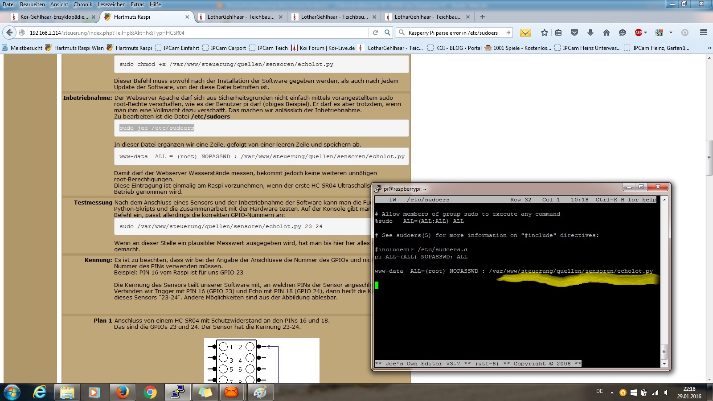This screenshot has height=401, width=713.
Task: Open the Chronik menu
Action: point(83,4)
